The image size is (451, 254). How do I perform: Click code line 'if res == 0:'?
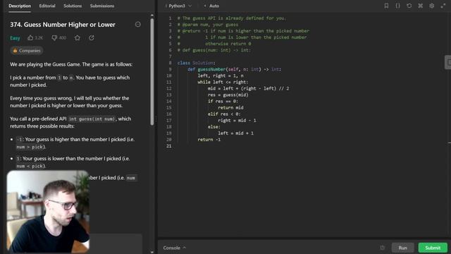(x=223, y=101)
